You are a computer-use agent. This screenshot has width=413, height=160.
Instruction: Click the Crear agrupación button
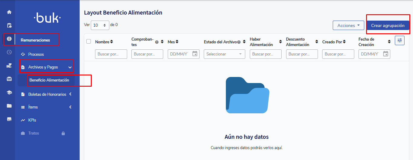[x=388, y=25]
